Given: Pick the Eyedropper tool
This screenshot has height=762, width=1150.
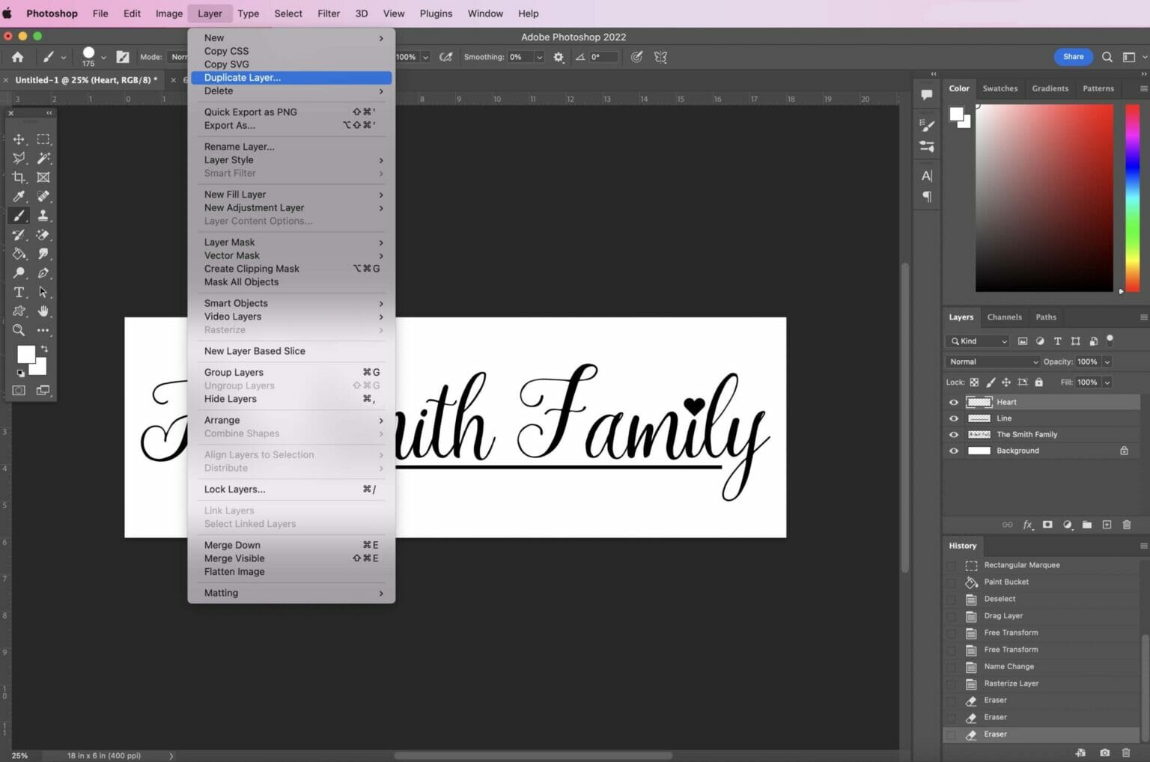Looking at the screenshot, I should (x=19, y=196).
